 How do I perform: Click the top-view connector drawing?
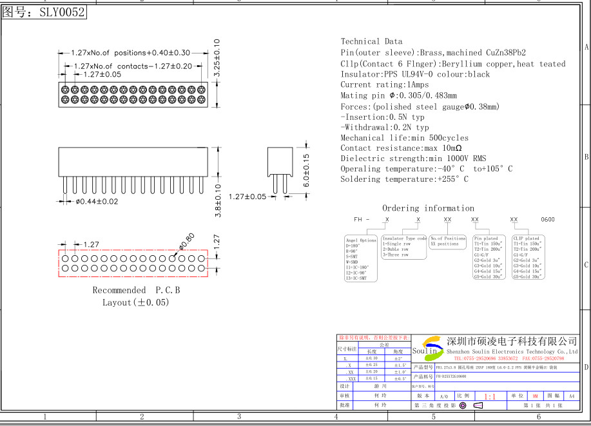tap(133, 95)
